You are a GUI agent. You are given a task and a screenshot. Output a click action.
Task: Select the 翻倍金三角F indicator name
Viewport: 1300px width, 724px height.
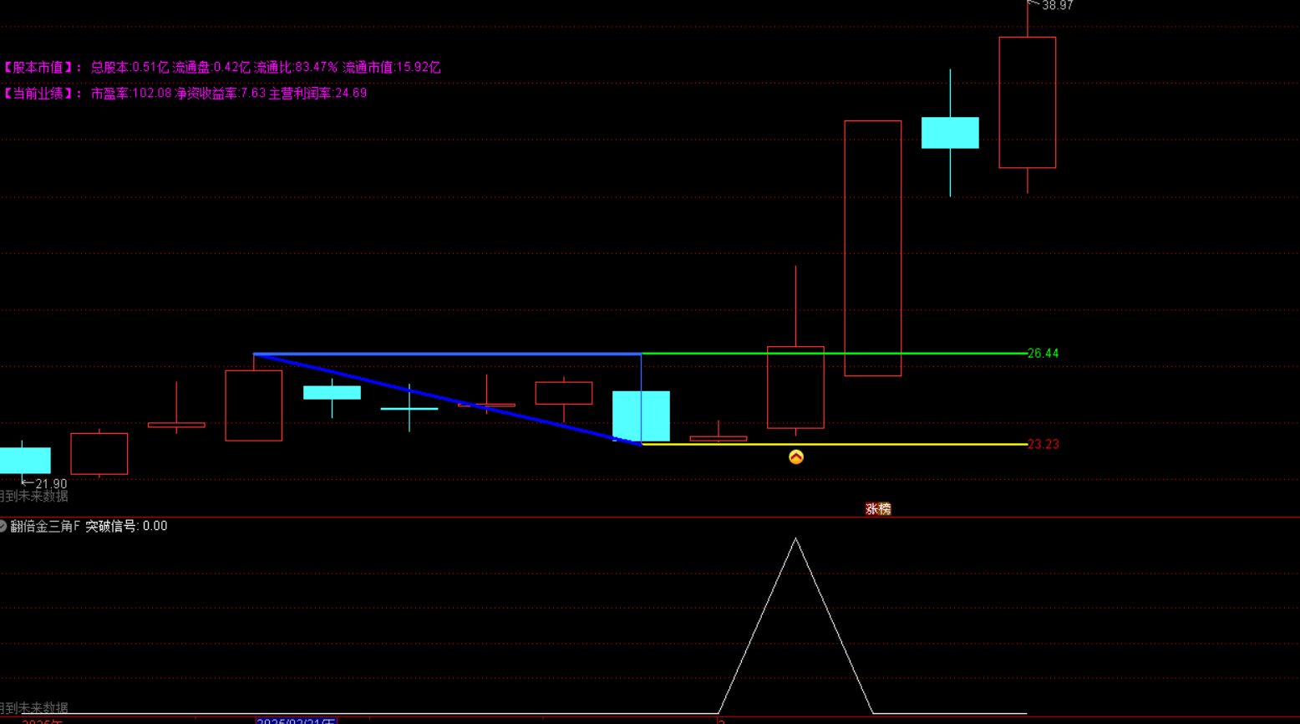coord(45,526)
